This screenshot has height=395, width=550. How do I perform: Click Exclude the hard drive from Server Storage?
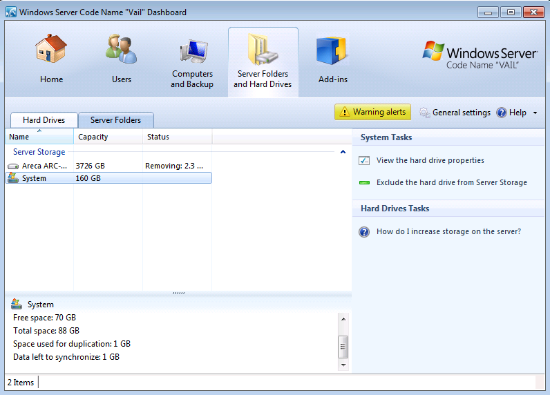tap(452, 182)
